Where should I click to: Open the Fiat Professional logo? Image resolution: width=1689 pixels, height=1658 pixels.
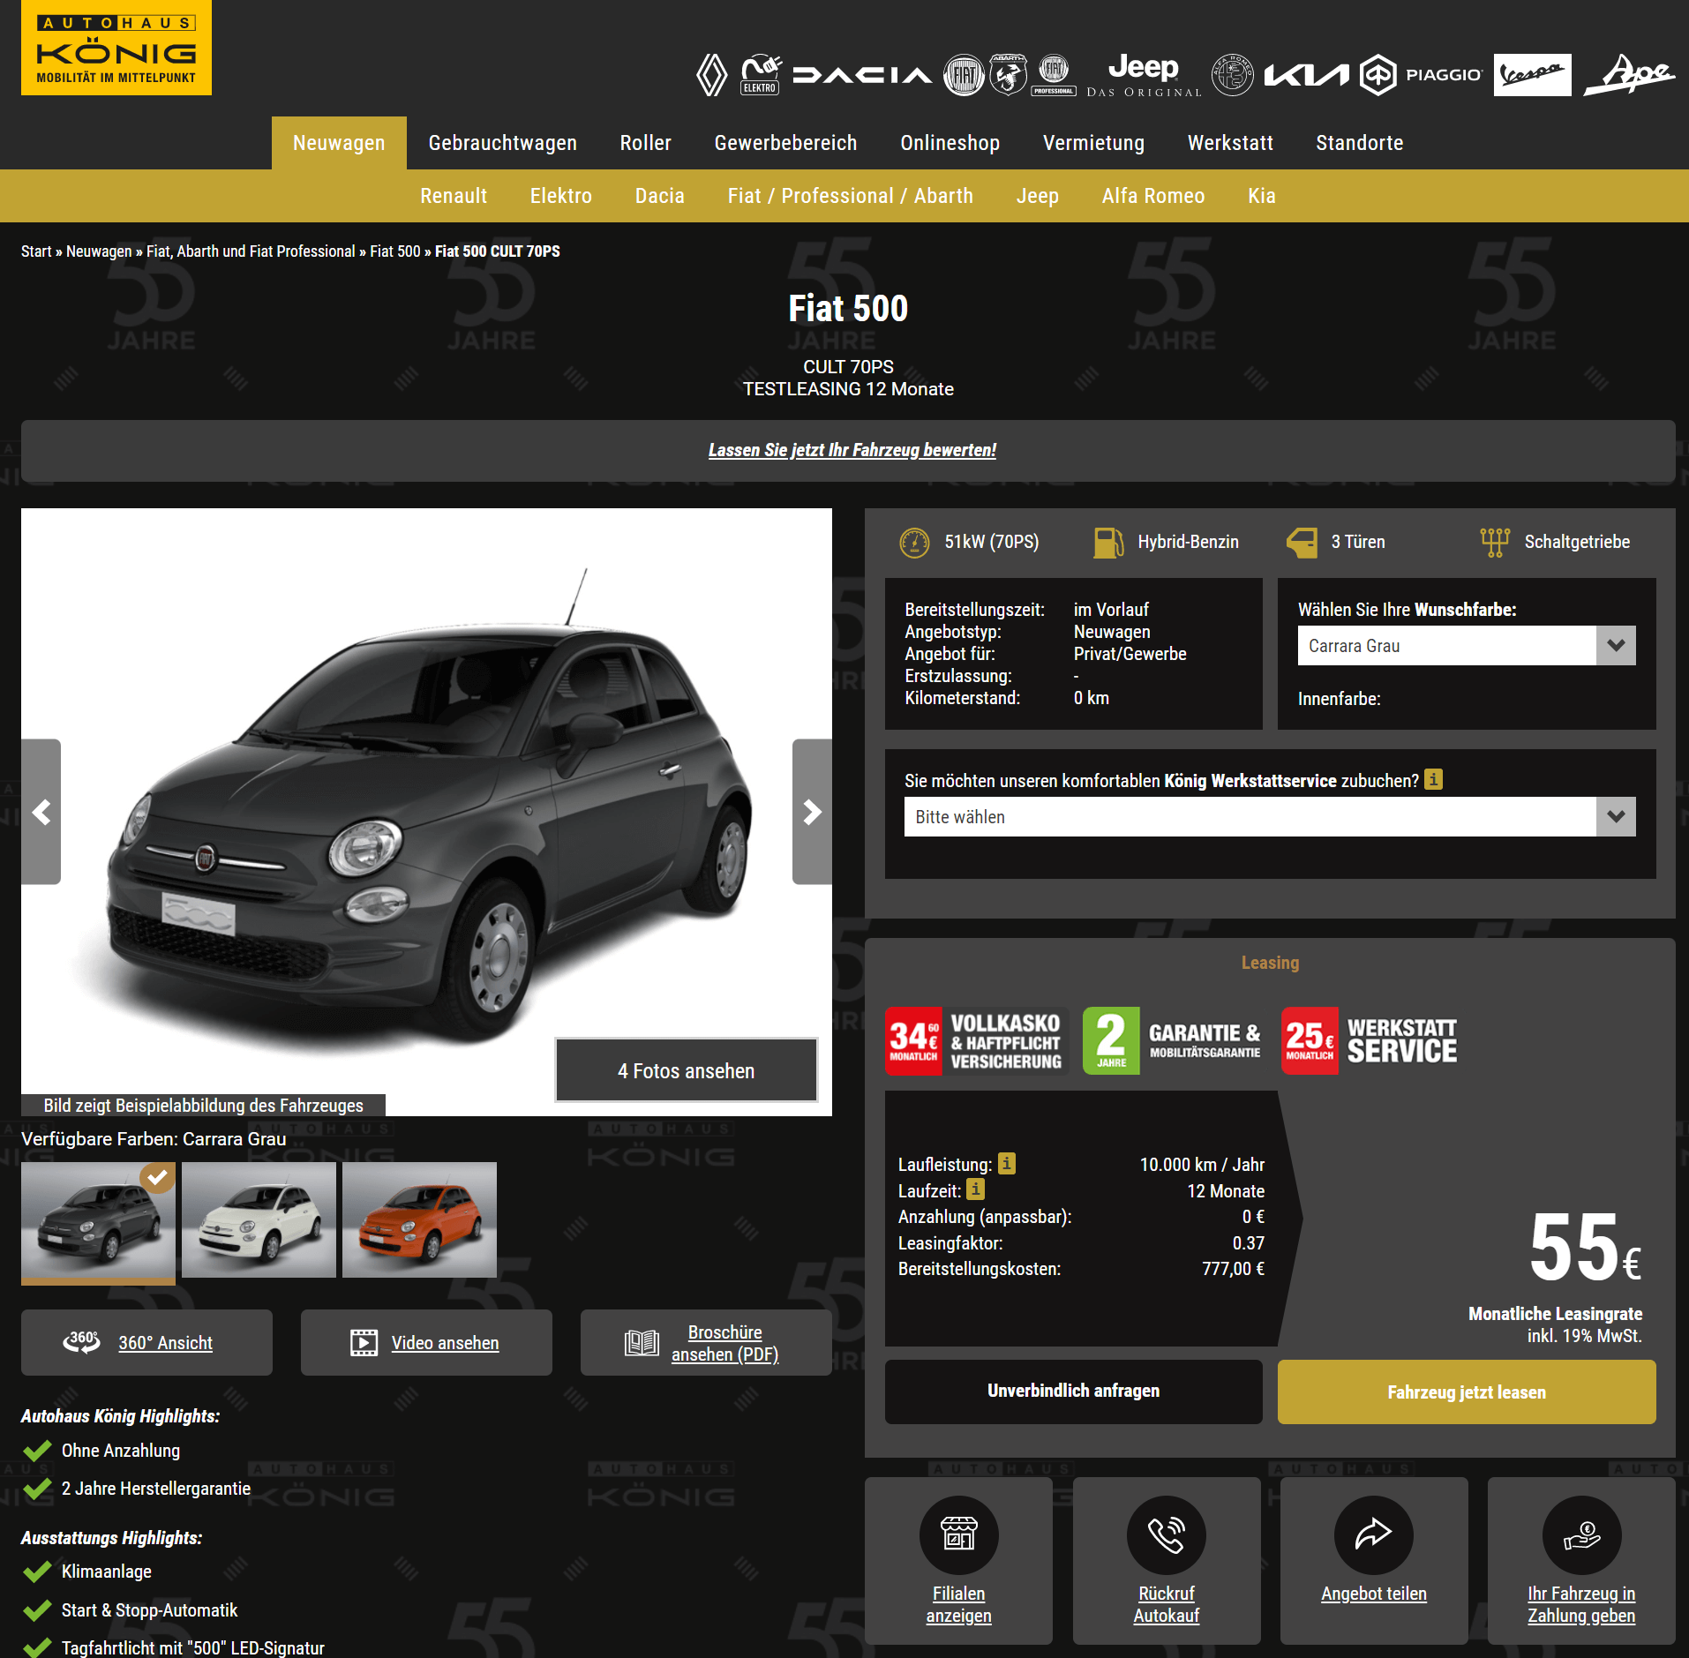point(1054,75)
